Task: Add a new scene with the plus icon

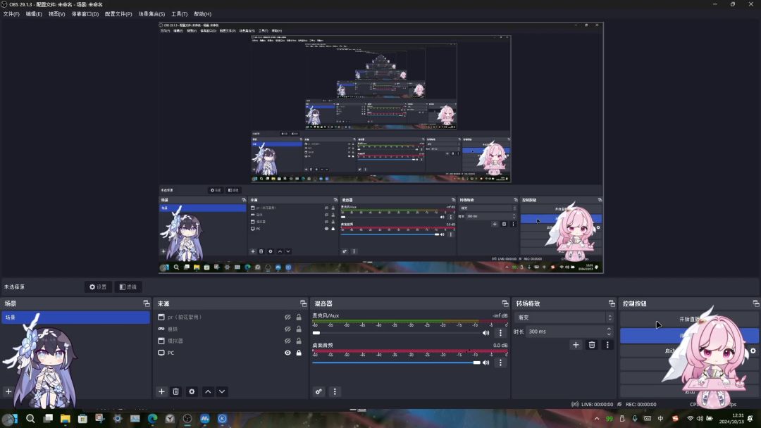Action: [8, 391]
